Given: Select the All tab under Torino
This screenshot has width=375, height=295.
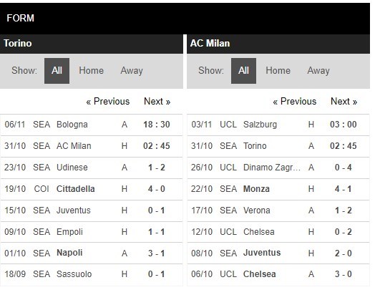Looking at the screenshot, I should click(x=57, y=71).
